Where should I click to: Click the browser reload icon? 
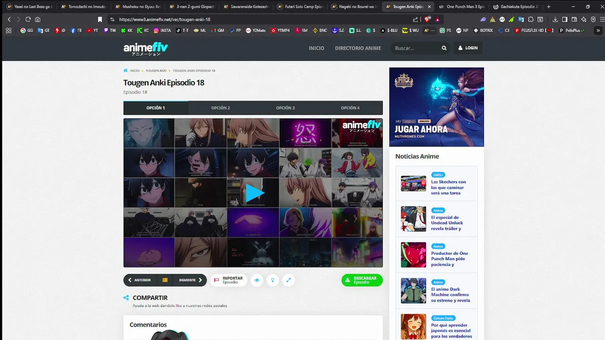click(28, 19)
